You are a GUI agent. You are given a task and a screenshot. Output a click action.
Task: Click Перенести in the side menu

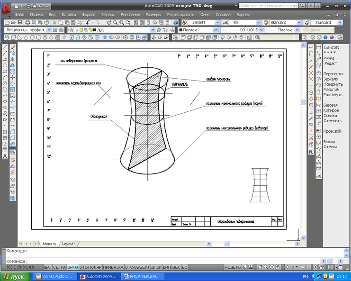[333, 74]
